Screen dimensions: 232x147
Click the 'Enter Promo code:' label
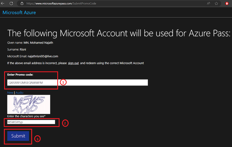20,75
